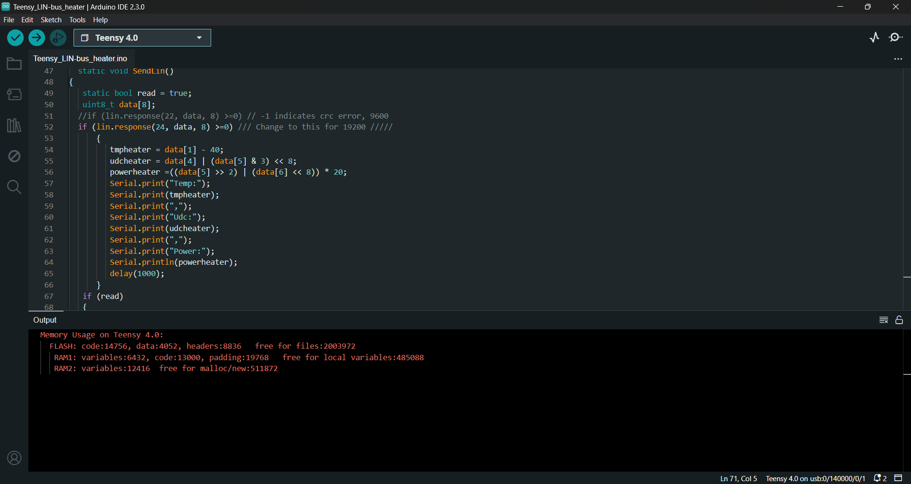Open the Teensy 4.0 board selector dropdown

coord(142,38)
